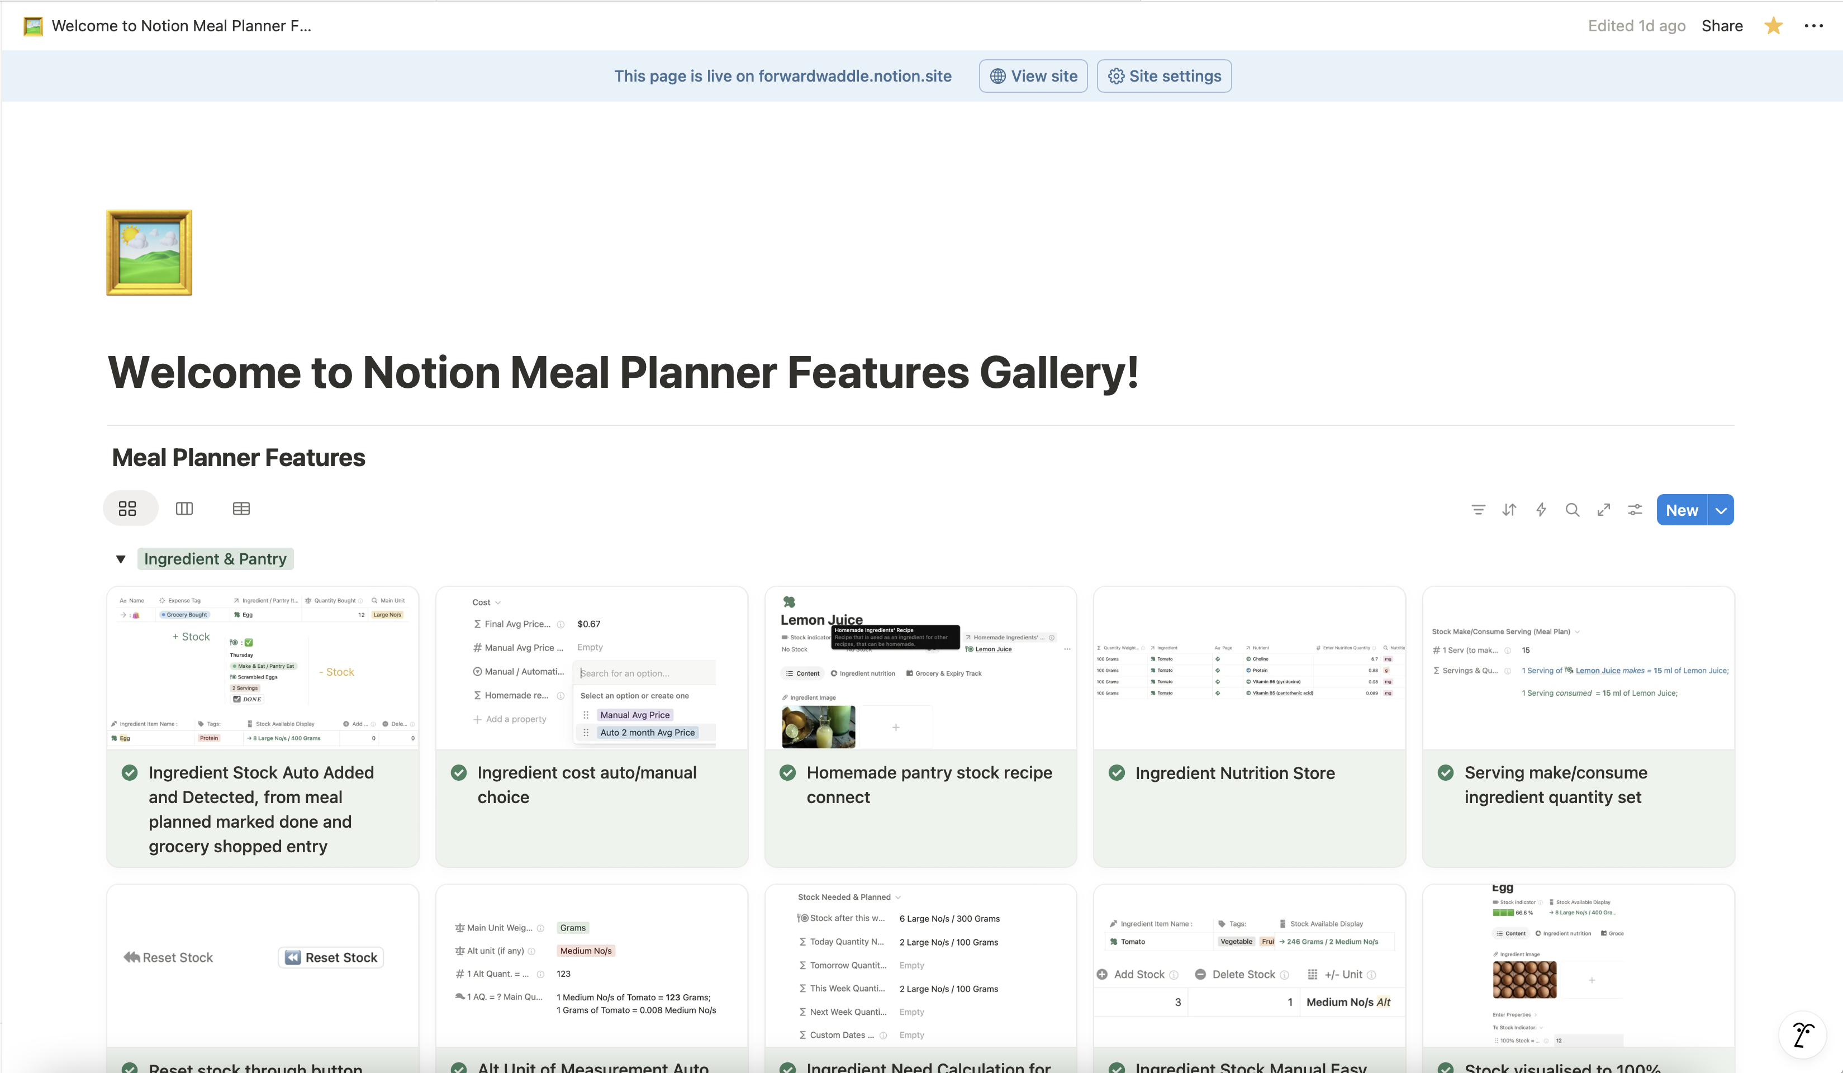Open the Serving make/consume card thumbnail
1843x1073 pixels.
coord(1578,668)
